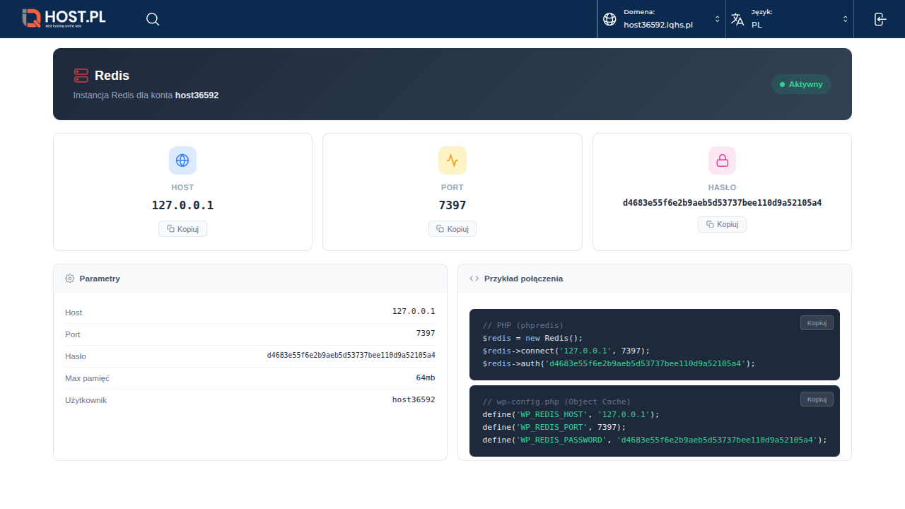Click the gear icon beside Parametry
Screen dimensions: 905x509
click(69, 279)
